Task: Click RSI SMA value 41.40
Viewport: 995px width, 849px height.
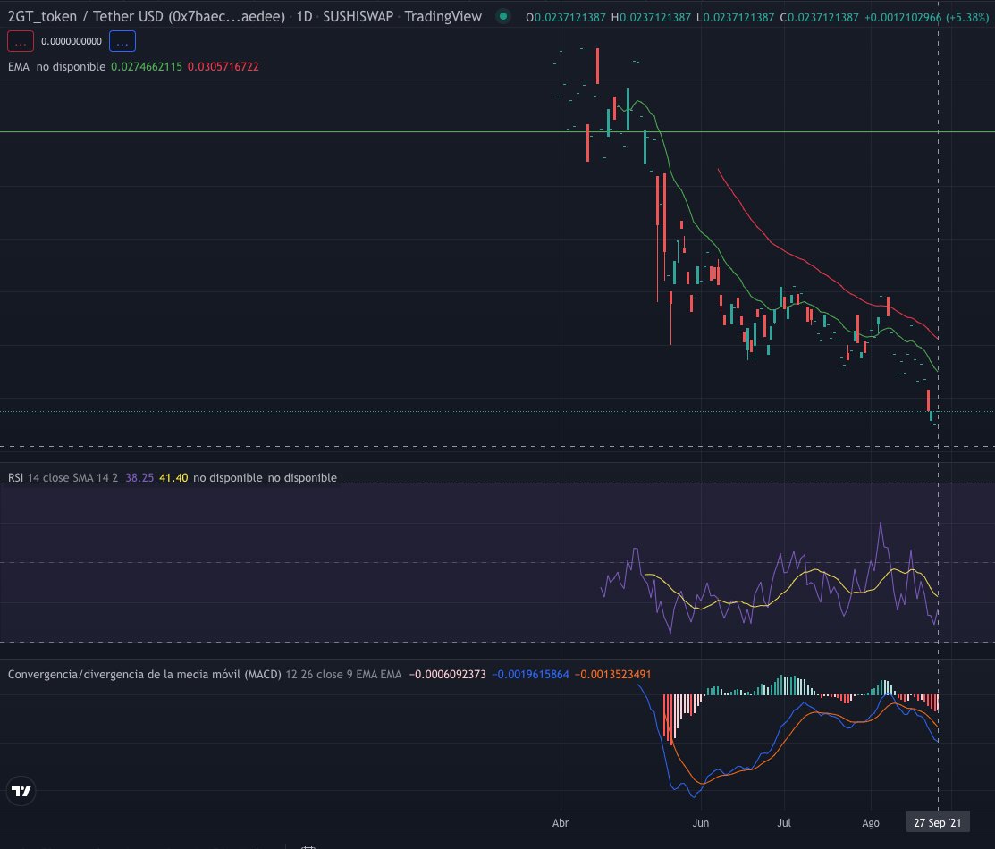Action: point(173,478)
